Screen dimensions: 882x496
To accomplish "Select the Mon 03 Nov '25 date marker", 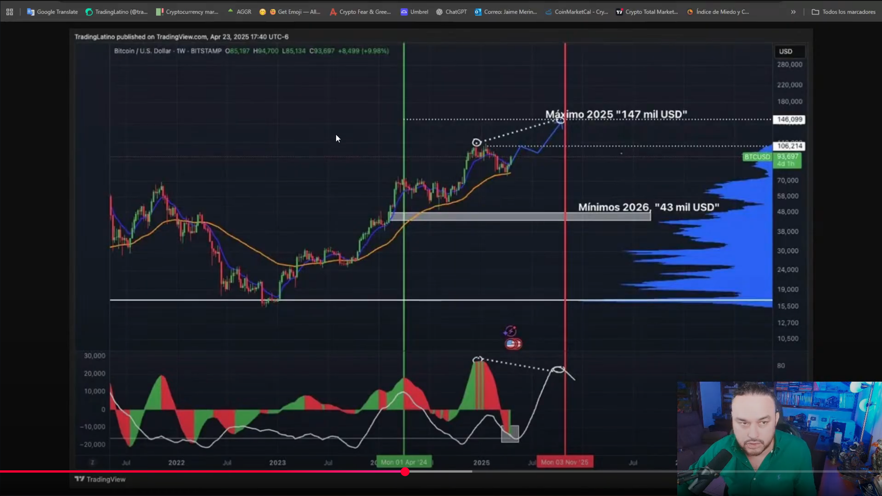I will tap(565, 461).
